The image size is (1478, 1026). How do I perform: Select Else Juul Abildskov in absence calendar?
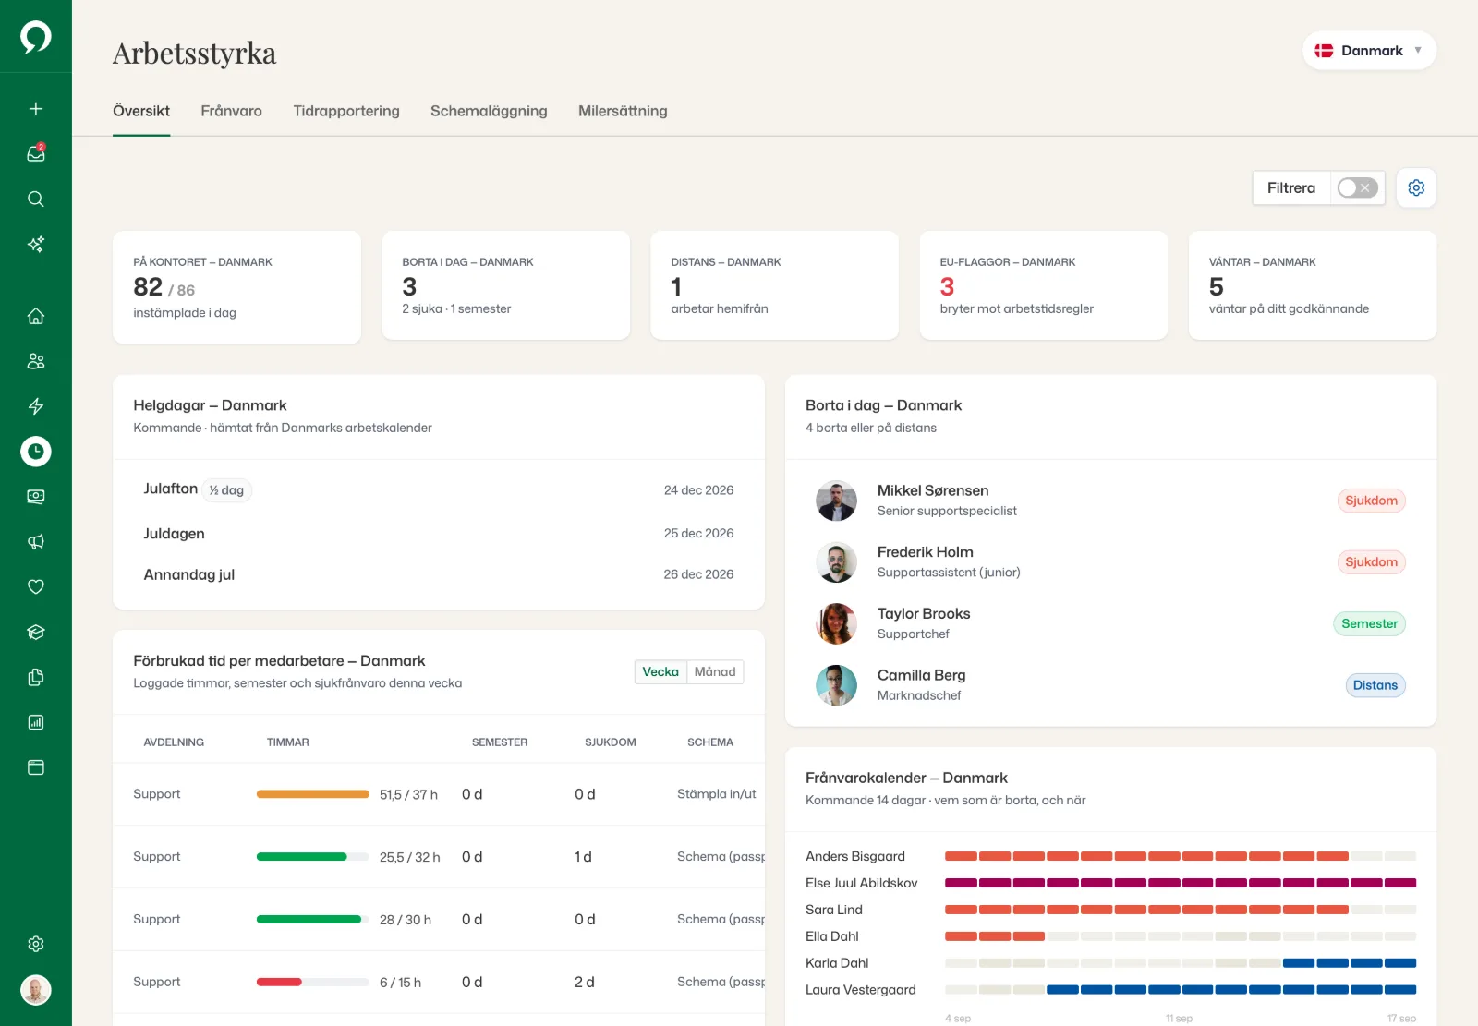(x=862, y=883)
